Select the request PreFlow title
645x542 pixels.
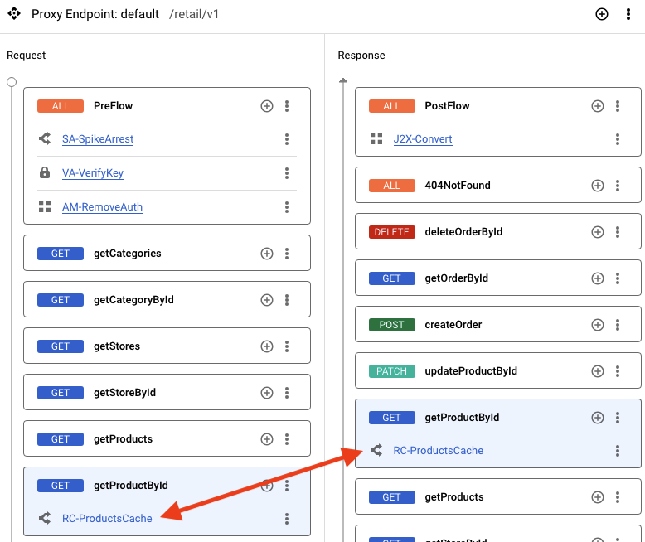click(113, 106)
